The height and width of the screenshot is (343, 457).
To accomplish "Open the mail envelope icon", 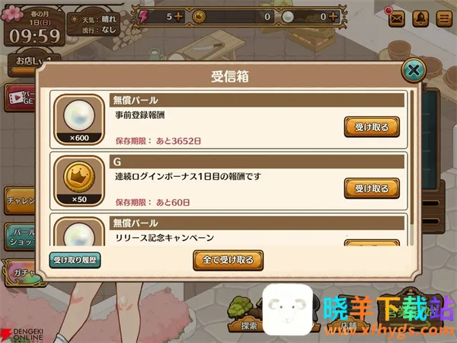I will [x=397, y=19].
